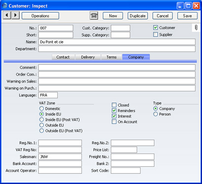Viewport: 202px width, 184px height.
Task: Click the Cancel button
Action: [162, 16]
